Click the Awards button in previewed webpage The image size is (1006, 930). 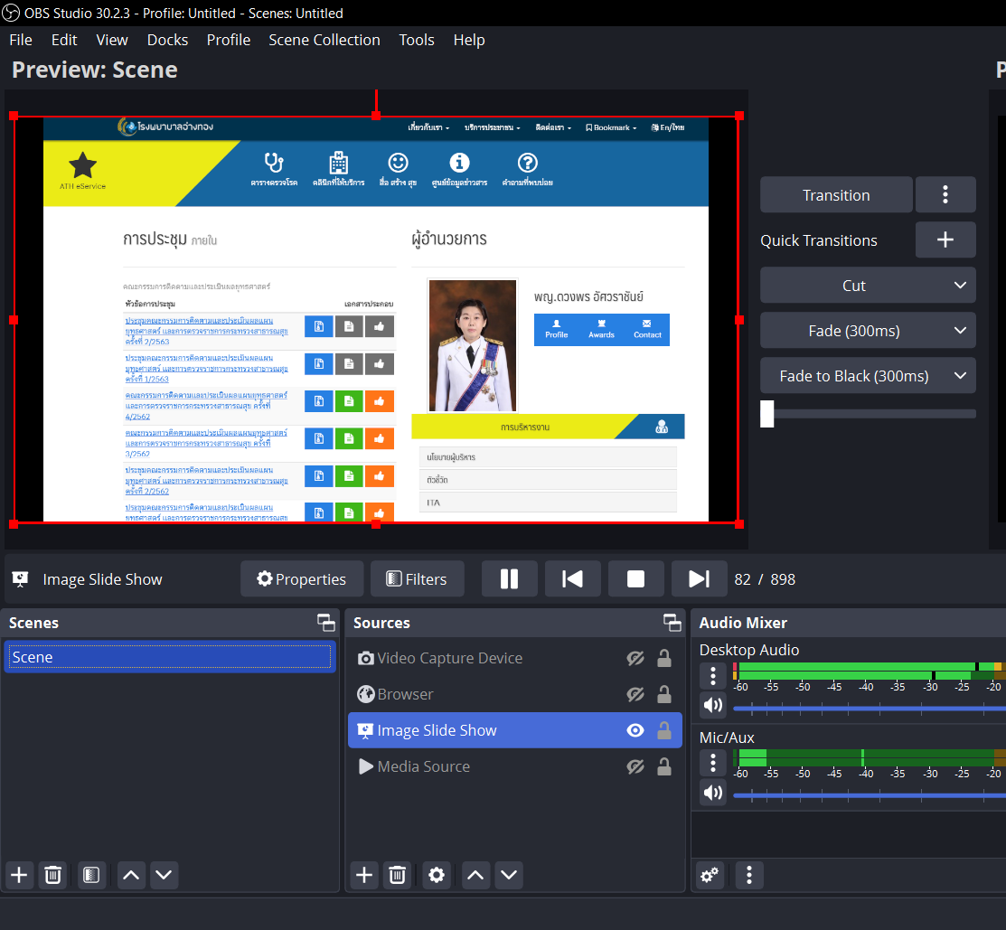[x=601, y=330]
